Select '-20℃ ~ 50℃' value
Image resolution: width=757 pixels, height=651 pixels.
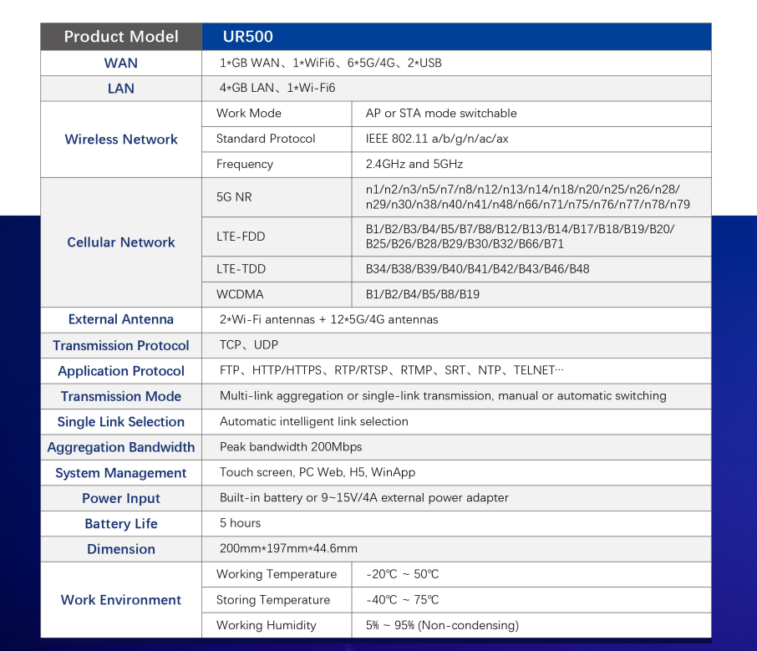pos(402,575)
